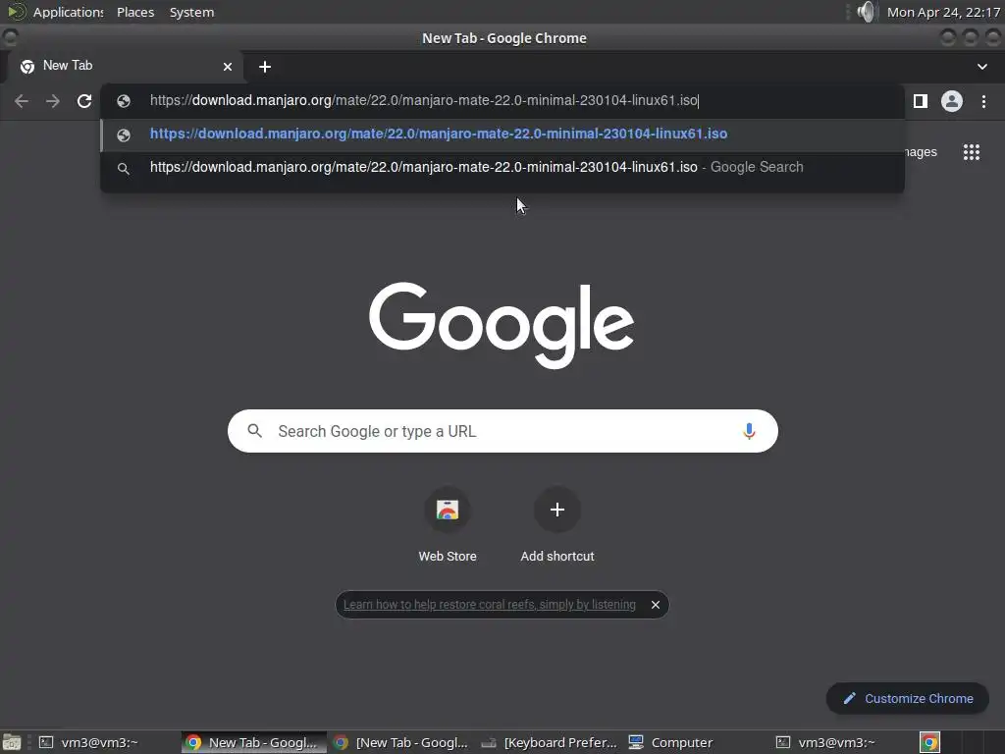1005x754 pixels.
Task: Open a new tab with plus button
Action: [x=265, y=67]
